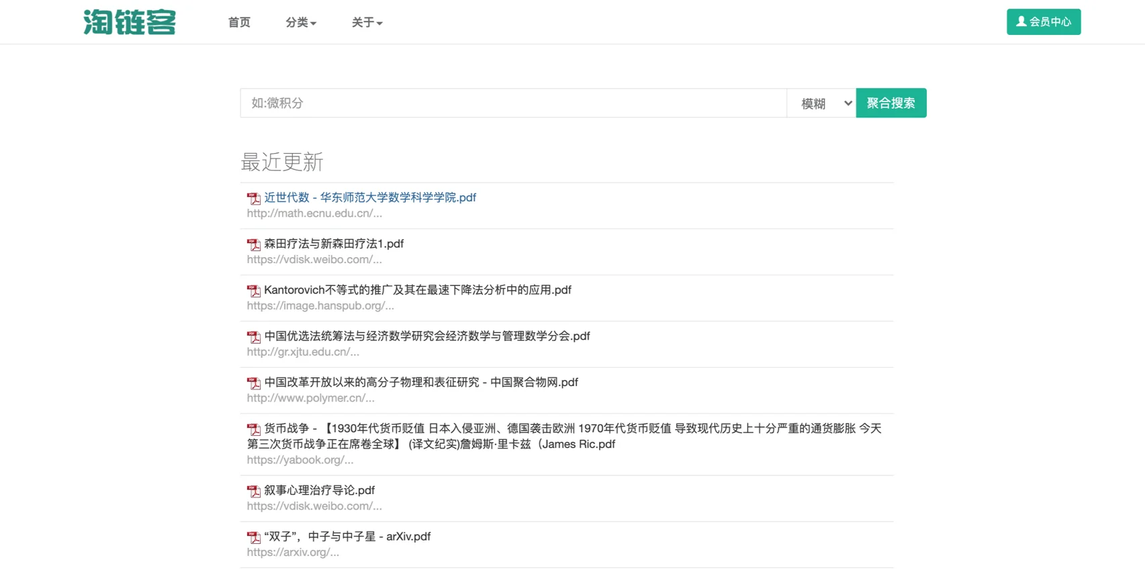The height and width of the screenshot is (572, 1145).
Task: Click the http://gr.xjtu.edu.cn/... source URL
Action: pos(303,352)
